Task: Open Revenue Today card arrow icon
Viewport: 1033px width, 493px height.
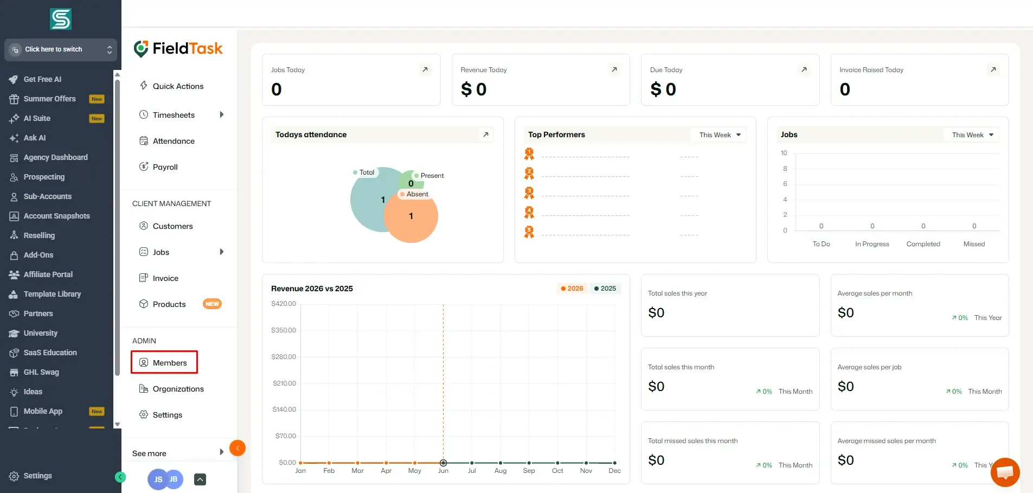Action: point(614,69)
